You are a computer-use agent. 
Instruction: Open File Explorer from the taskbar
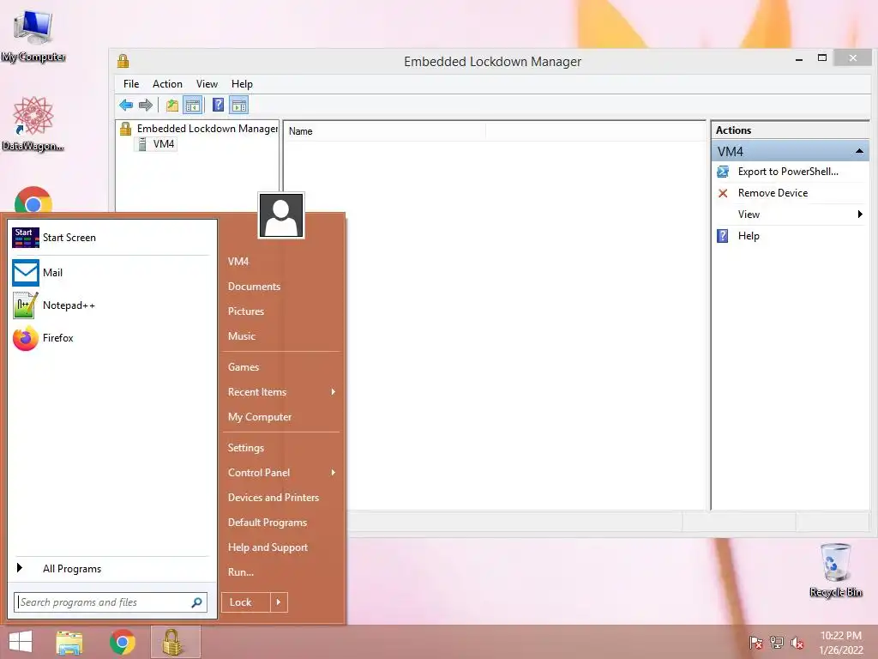click(69, 642)
